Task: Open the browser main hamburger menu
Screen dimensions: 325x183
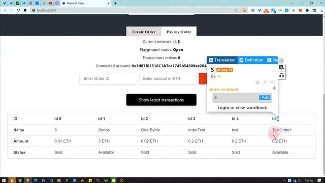Action: tap(321, 10)
